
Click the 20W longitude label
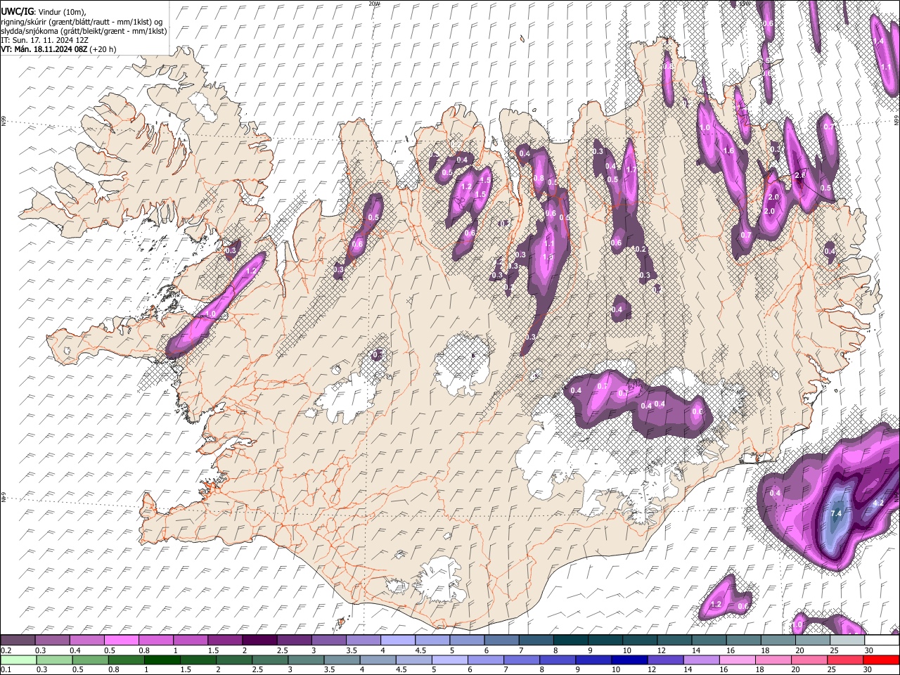[374, 4]
